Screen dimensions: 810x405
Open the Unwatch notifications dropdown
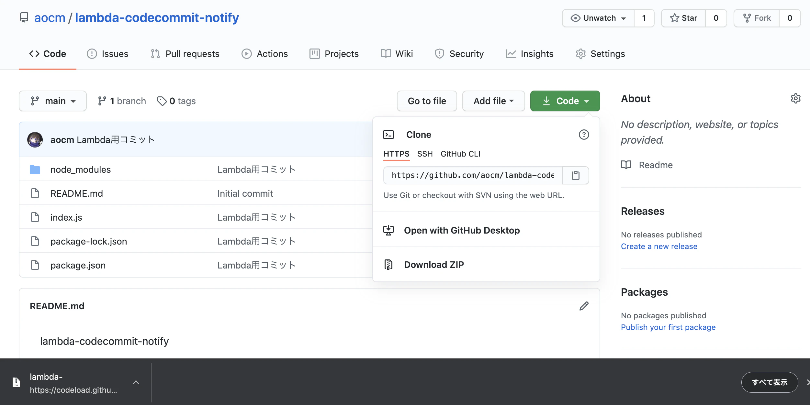tap(598, 18)
